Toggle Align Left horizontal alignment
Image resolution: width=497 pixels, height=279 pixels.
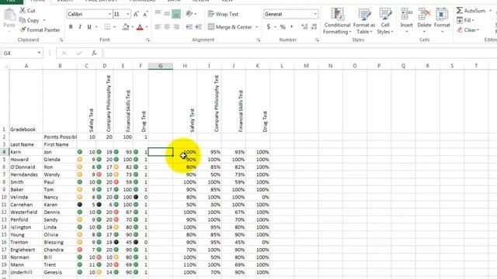158,27
